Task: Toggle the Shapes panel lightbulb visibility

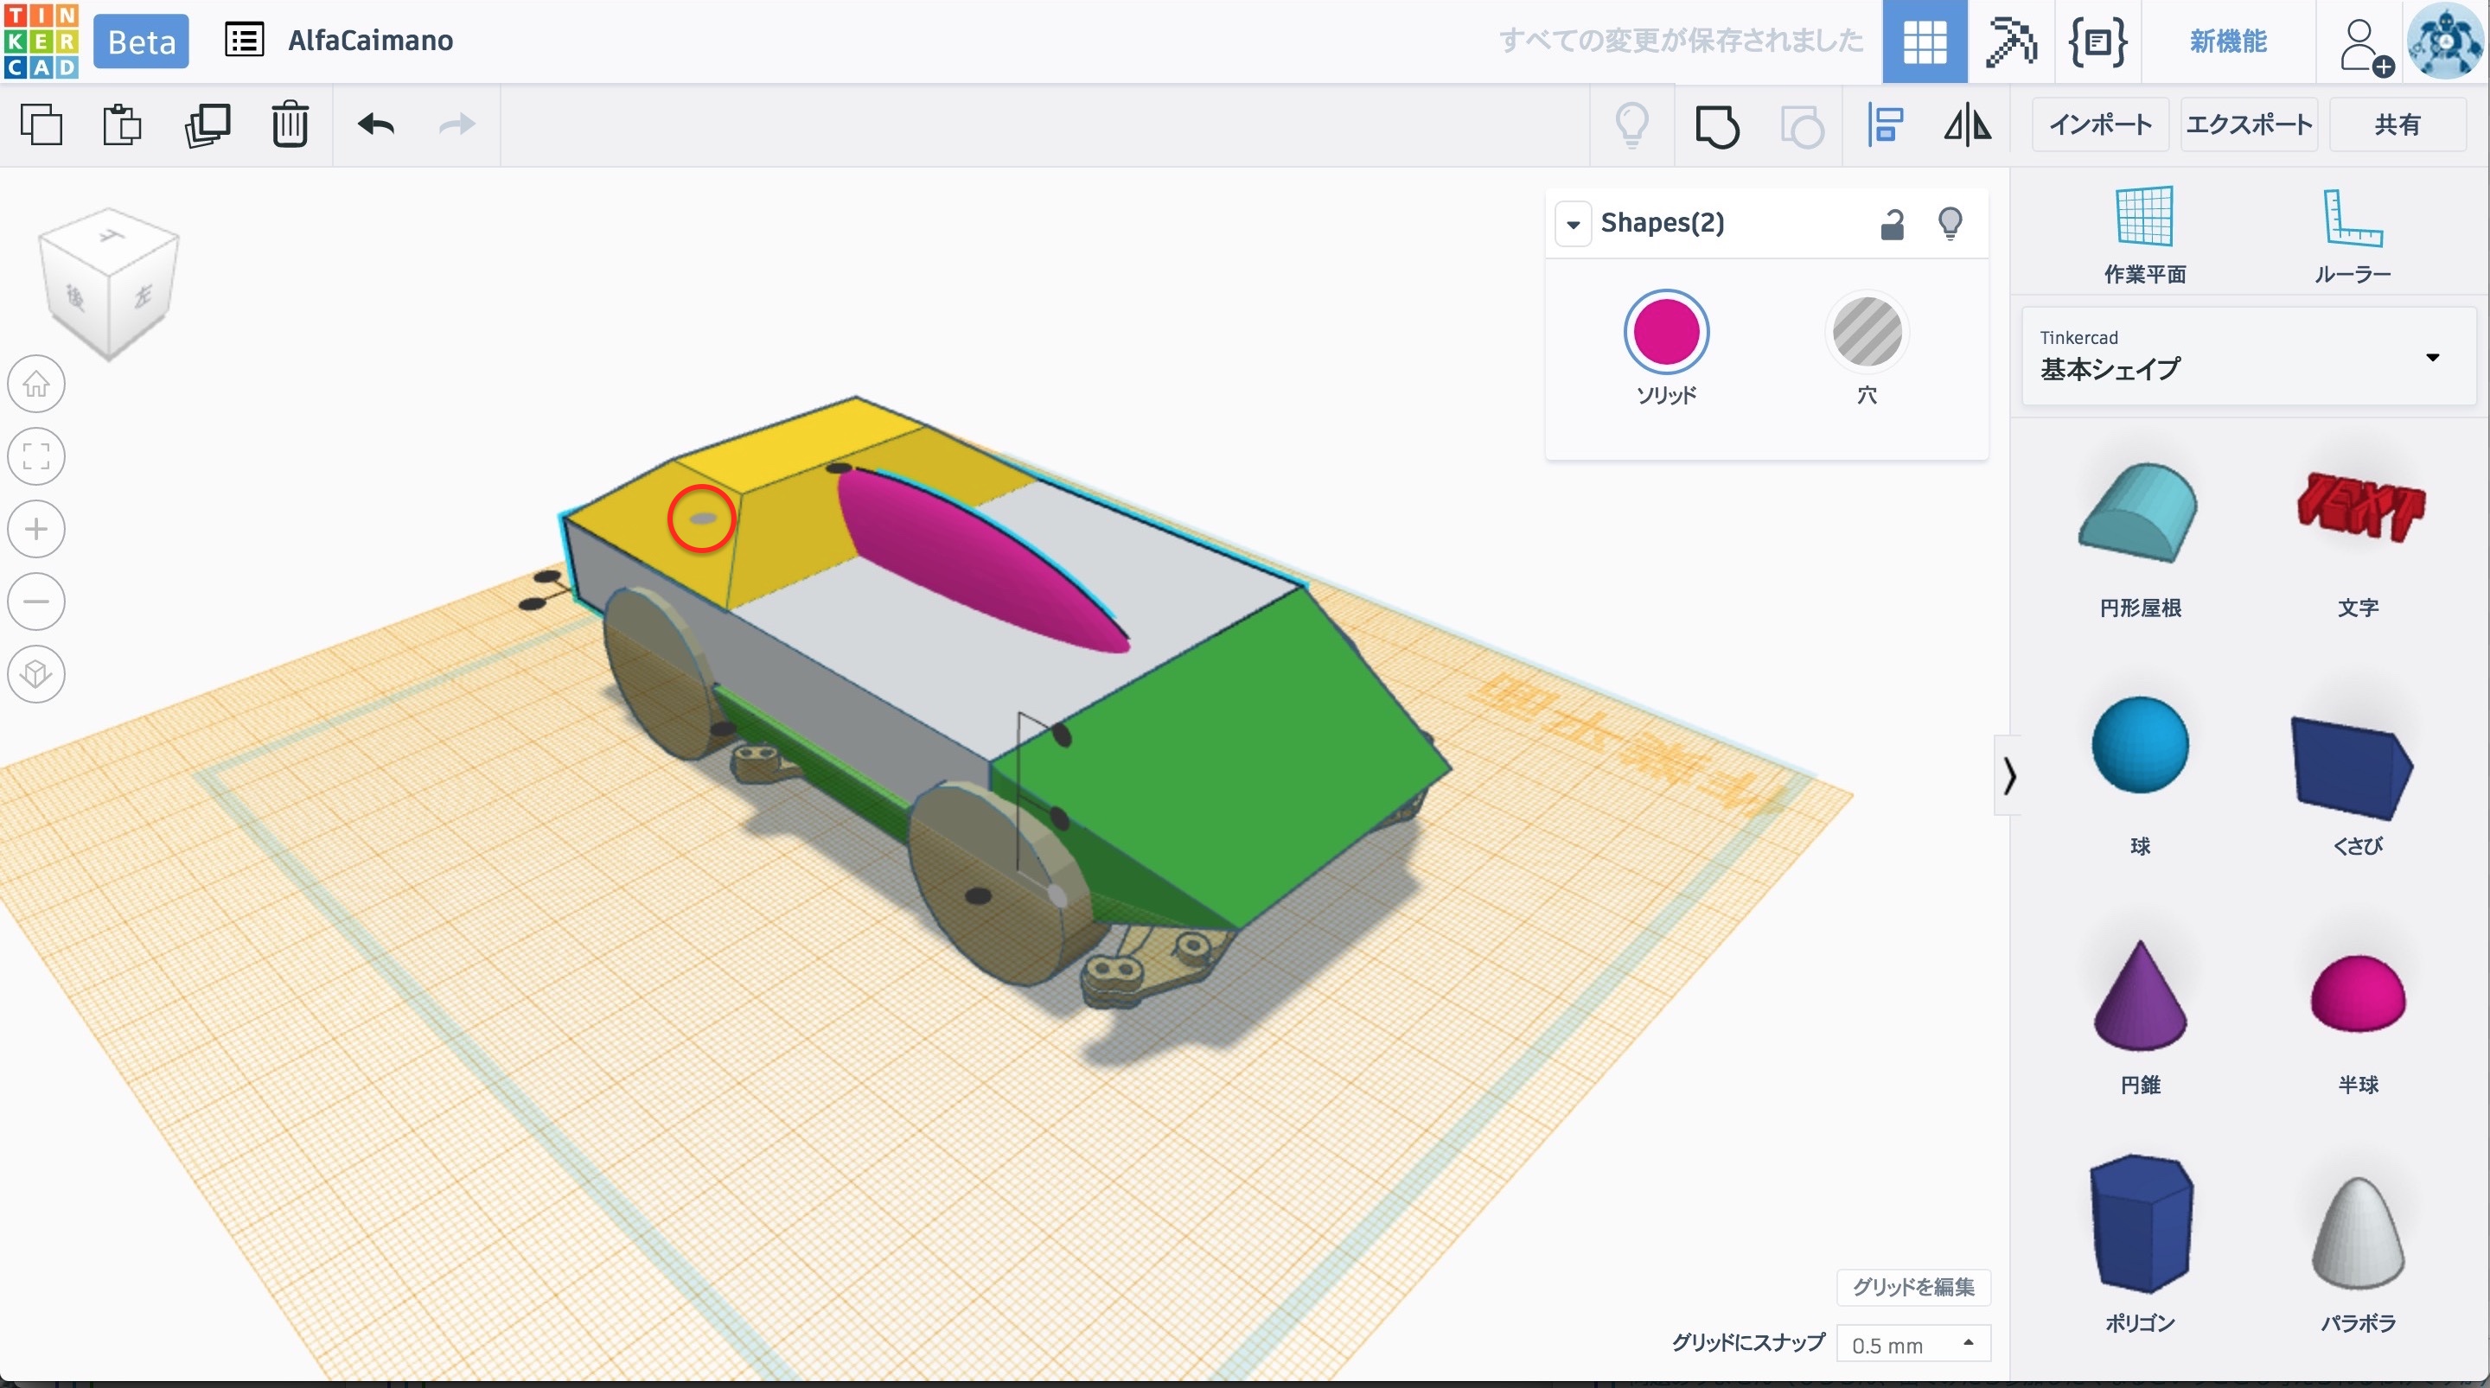Action: [1950, 224]
